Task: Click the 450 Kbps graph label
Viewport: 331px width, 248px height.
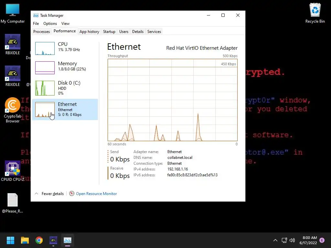Action: pos(229,64)
